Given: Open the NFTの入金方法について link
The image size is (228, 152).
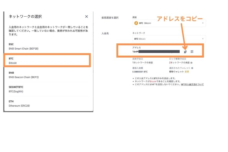Looking at the screenshot, I should pos(192,84).
